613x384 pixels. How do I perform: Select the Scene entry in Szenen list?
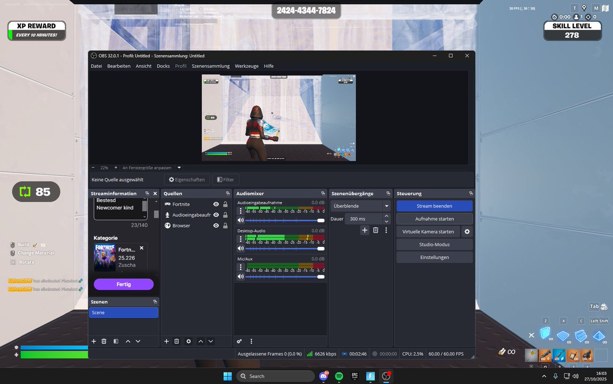(x=124, y=313)
